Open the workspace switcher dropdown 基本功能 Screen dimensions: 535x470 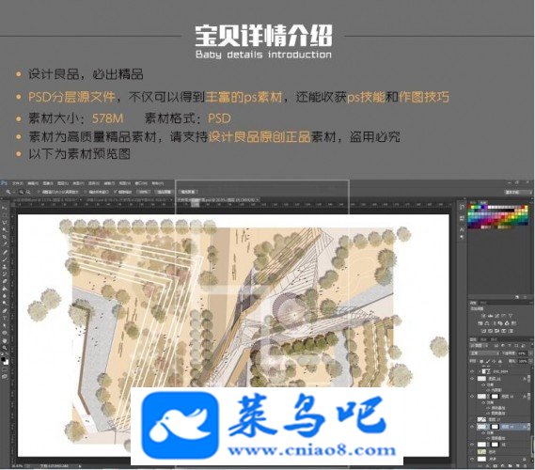tap(518, 192)
